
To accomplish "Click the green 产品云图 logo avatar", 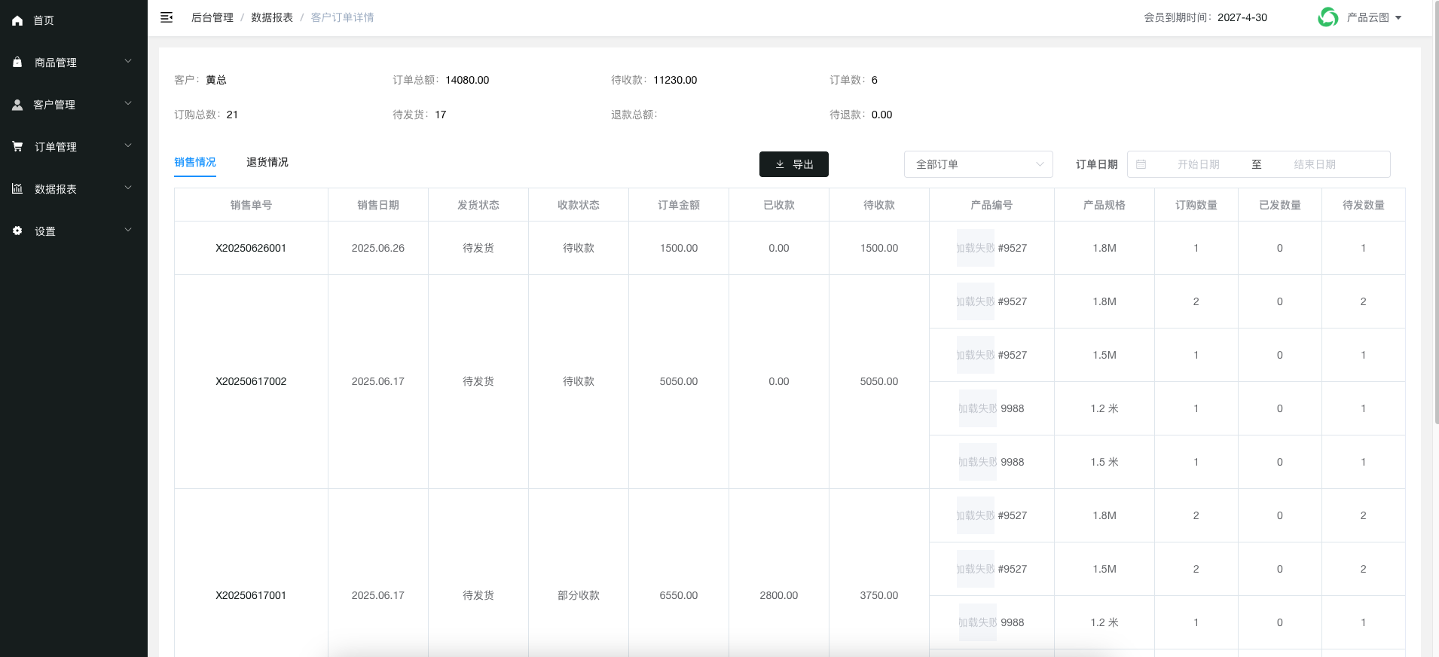I will (x=1328, y=17).
